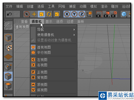The width and height of the screenshot is (134, 100).
Task: Toggle the X axis lock
Action: [67, 14]
